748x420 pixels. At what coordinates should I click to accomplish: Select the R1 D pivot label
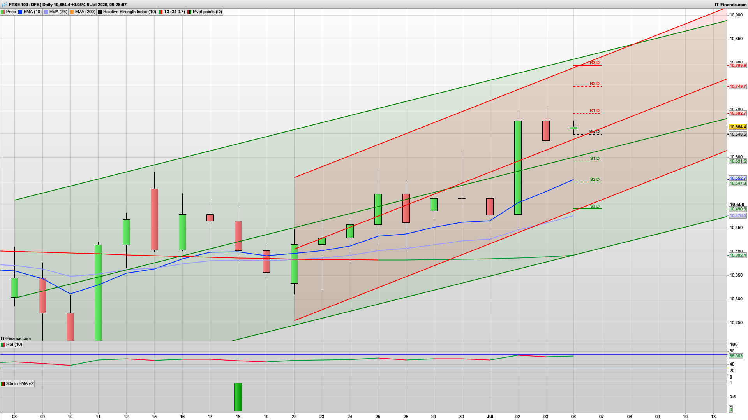(x=595, y=110)
